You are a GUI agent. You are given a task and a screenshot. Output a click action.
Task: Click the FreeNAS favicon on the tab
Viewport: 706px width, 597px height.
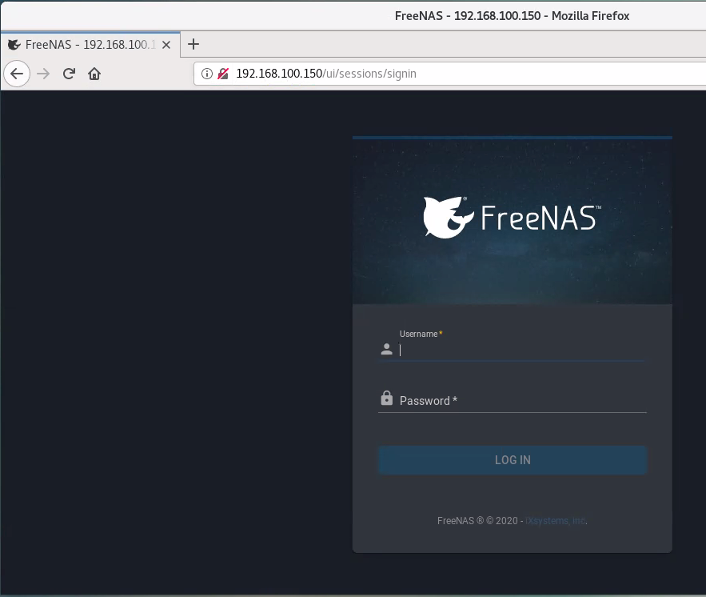(14, 45)
